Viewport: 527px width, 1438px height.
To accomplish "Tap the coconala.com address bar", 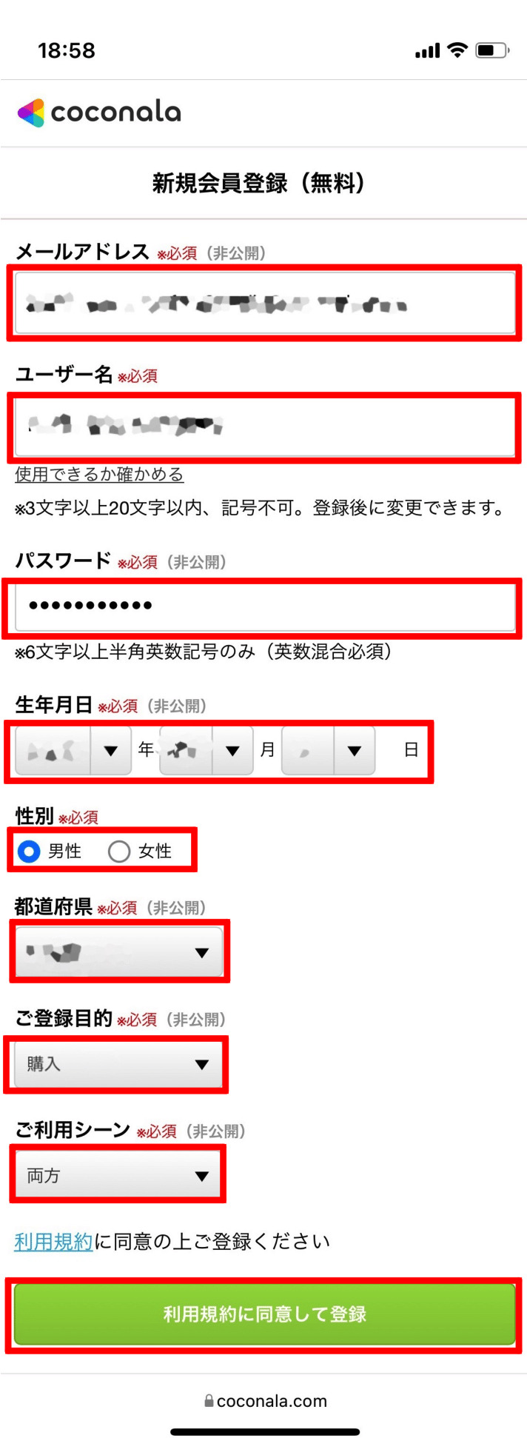I will 265,1401.
